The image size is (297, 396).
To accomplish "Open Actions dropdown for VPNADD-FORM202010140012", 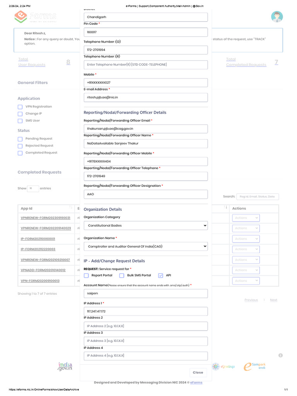I will 246,270.
